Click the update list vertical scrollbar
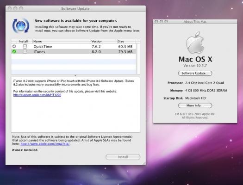The height and width of the screenshot is (185, 243). tap(138, 59)
